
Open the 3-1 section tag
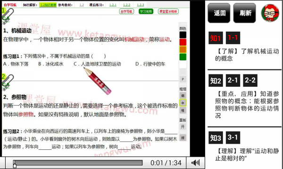233,138
